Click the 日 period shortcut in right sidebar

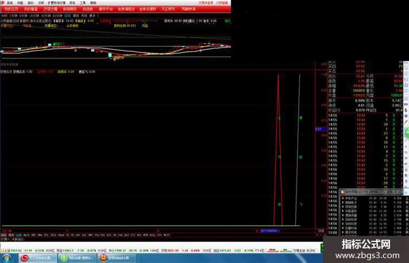(x=406, y=170)
